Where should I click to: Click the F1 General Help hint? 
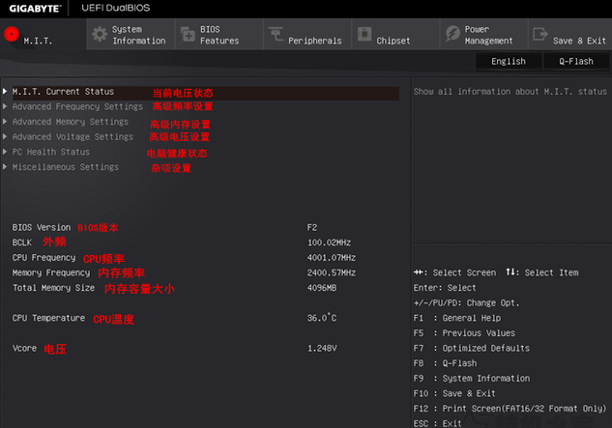[x=457, y=318]
